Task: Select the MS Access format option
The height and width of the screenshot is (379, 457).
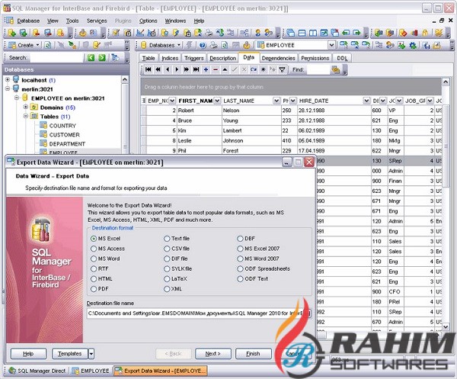Action: tap(108, 249)
